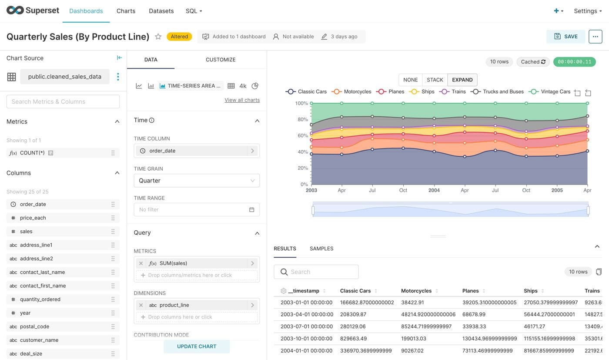The image size is (609, 360).
Task: Choose the table chart type icon
Action: tap(231, 86)
